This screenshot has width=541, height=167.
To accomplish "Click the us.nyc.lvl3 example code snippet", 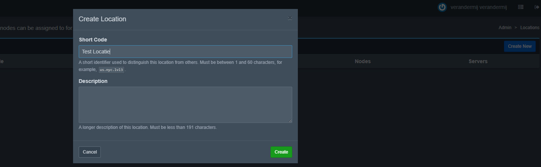I will 111,70.
